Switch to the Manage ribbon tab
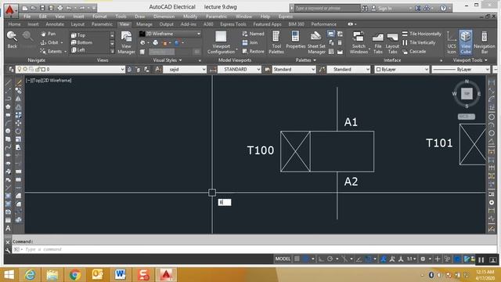 [144, 24]
